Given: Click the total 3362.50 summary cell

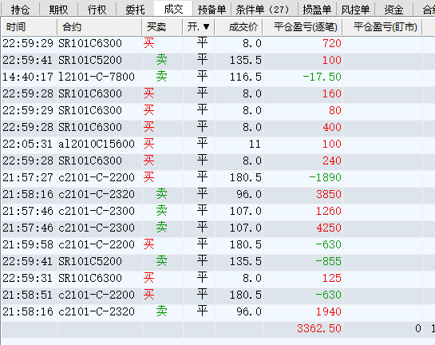Looking at the screenshot, I should tap(319, 328).
